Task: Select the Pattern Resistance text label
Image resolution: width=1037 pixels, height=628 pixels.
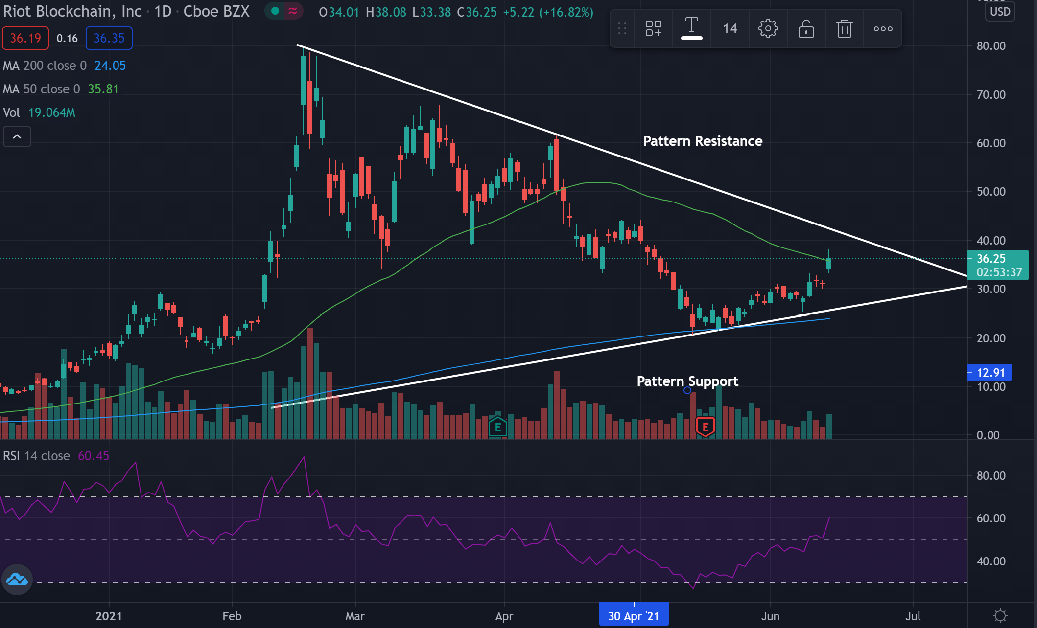Action: (x=703, y=141)
